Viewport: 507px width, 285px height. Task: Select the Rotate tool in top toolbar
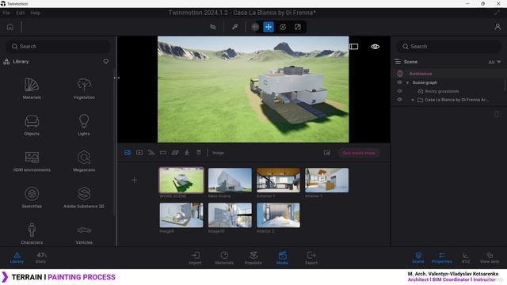coord(283,27)
